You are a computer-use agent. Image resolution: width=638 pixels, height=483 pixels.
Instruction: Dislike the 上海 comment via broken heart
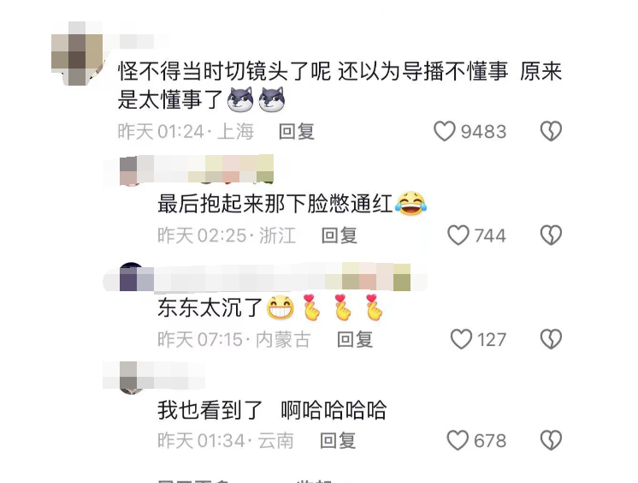coord(551,131)
